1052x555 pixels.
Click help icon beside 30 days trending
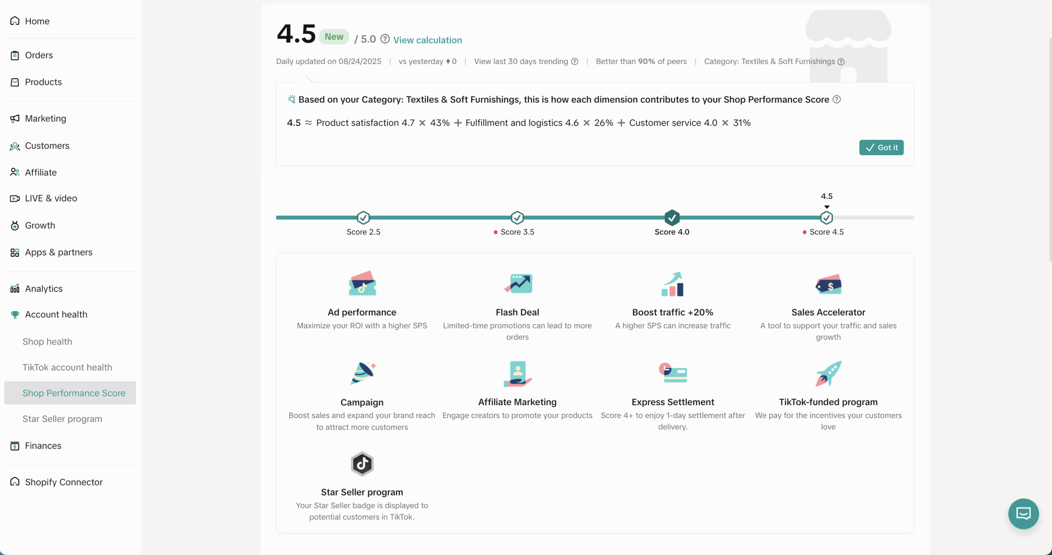click(574, 62)
